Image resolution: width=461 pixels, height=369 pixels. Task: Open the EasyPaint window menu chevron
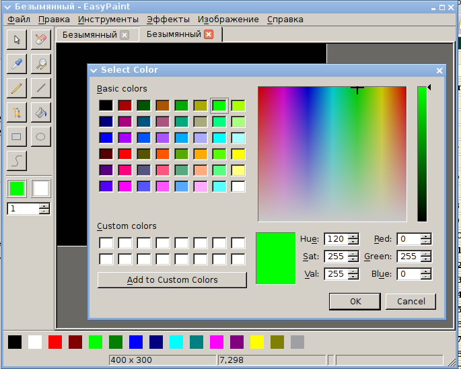coord(7,7)
